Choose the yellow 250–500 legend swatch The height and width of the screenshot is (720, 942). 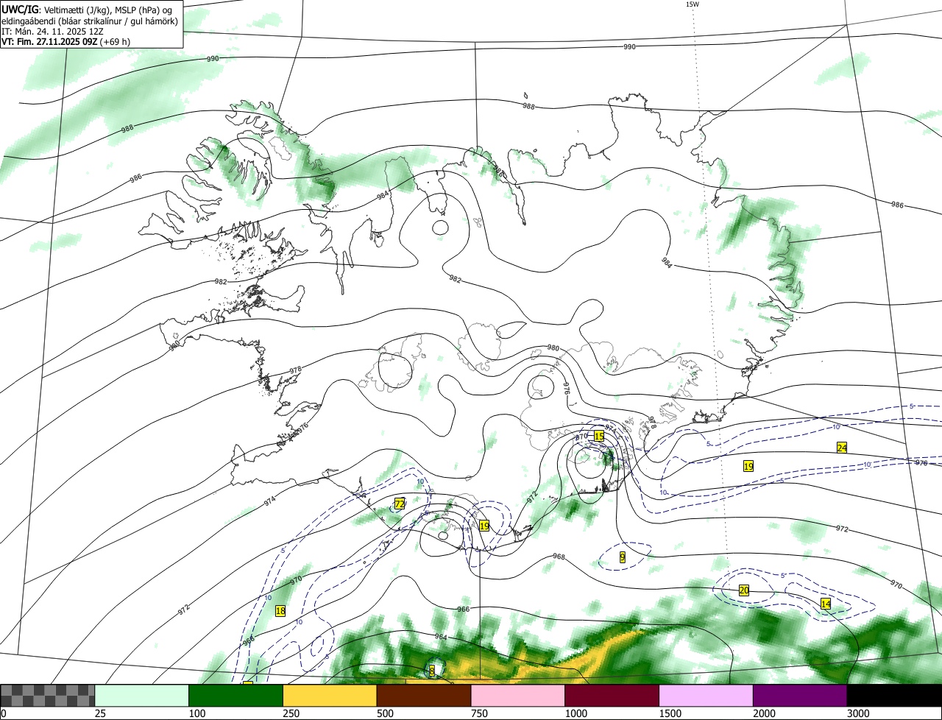[x=330, y=696]
